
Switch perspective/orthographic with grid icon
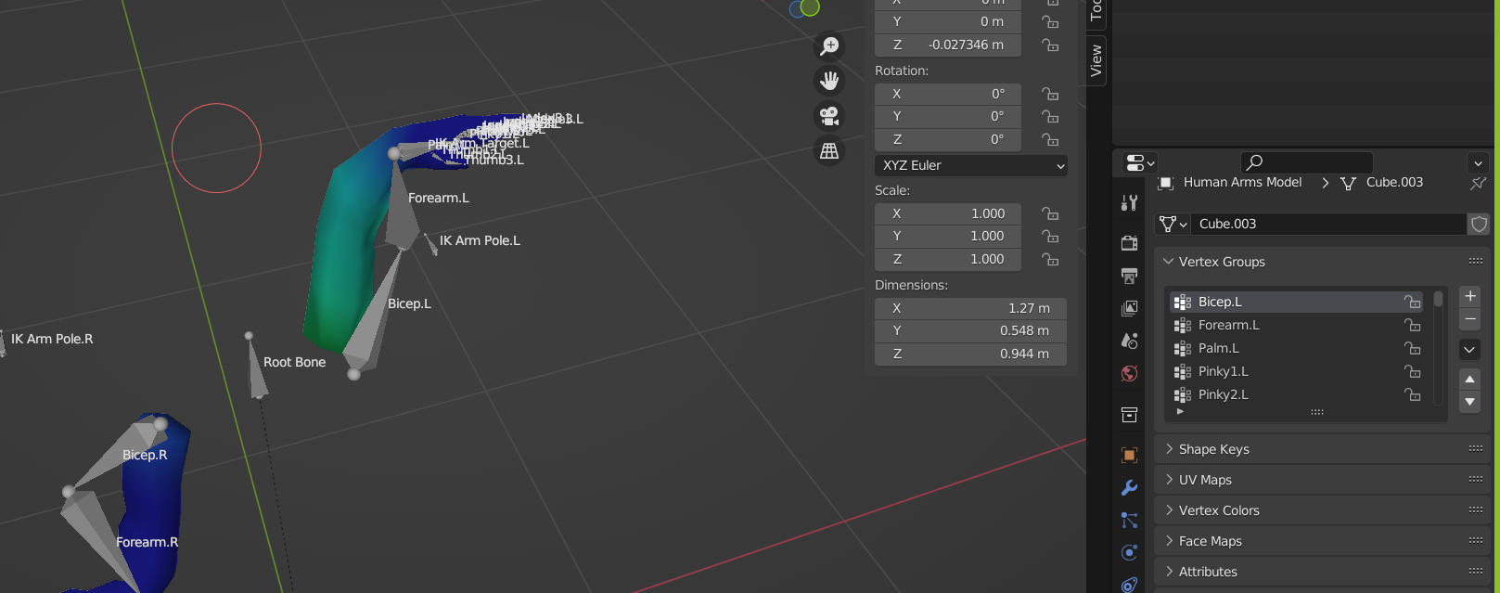point(829,150)
